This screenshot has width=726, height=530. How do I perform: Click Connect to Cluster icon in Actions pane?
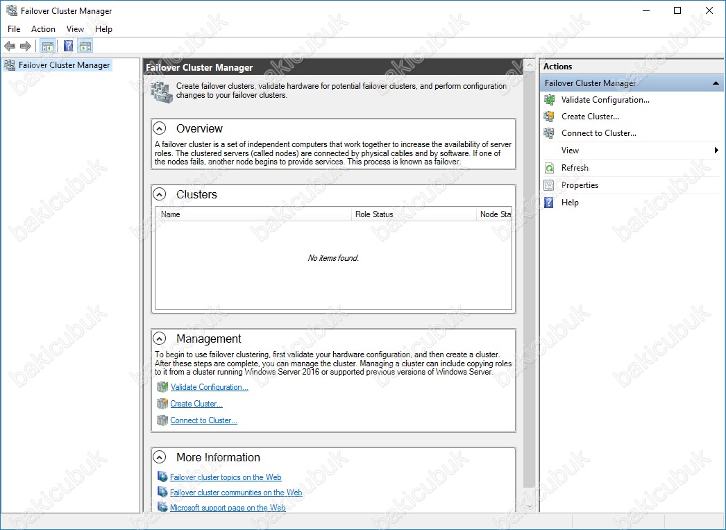pos(549,133)
